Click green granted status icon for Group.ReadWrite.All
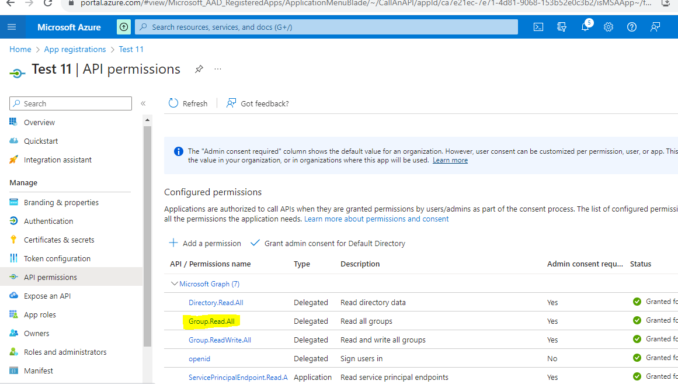Screen dimensions: 678x384 pyautogui.click(x=637, y=339)
